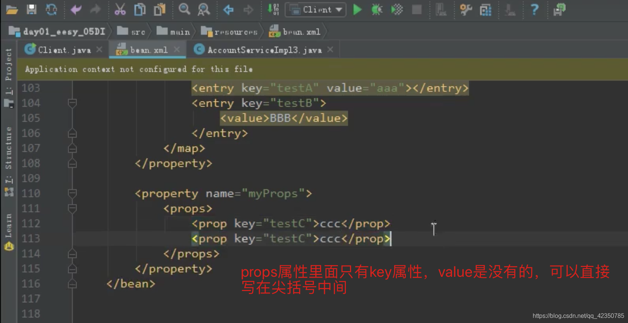
Task: Click the </entry> closing tag on line 106
Action: pyautogui.click(x=220, y=133)
